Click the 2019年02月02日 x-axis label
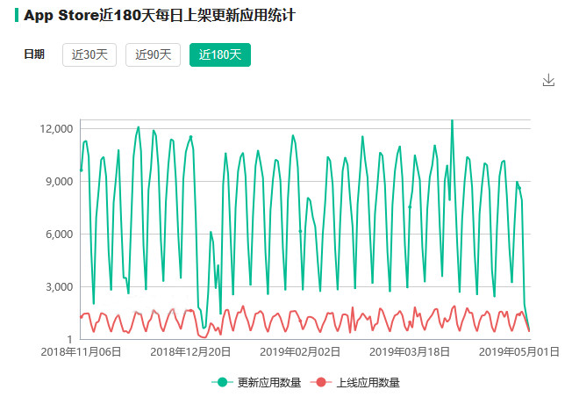The height and width of the screenshot is (397, 572). (300, 351)
